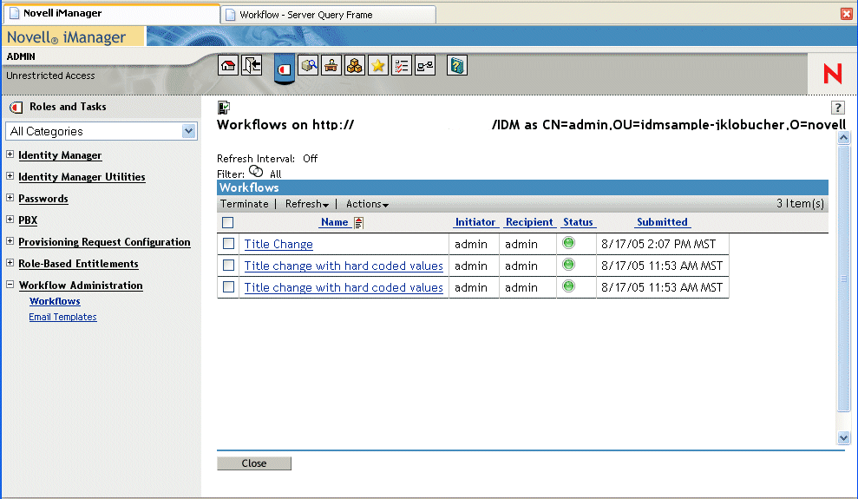Expand Role-Based Entitlements node
Viewport: 858px width, 499px height.
10,263
